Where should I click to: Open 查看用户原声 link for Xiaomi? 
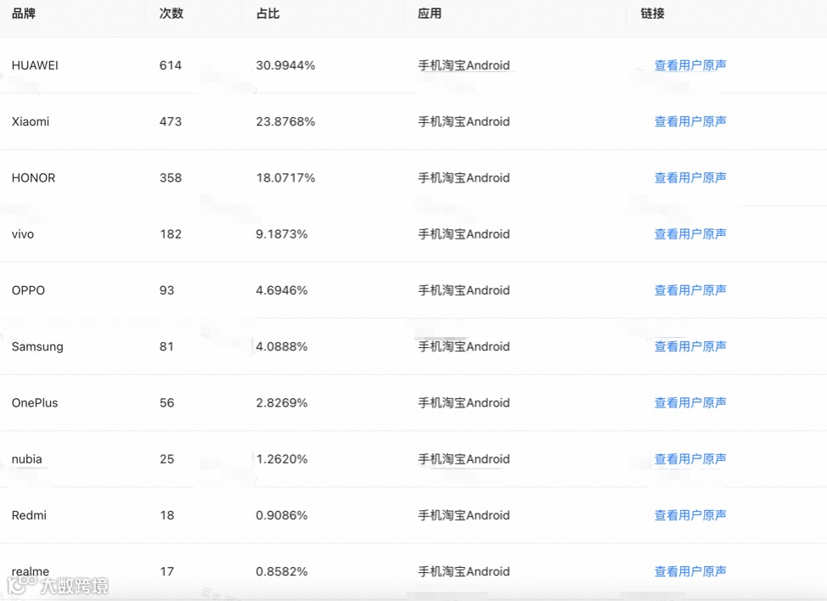[x=689, y=121]
